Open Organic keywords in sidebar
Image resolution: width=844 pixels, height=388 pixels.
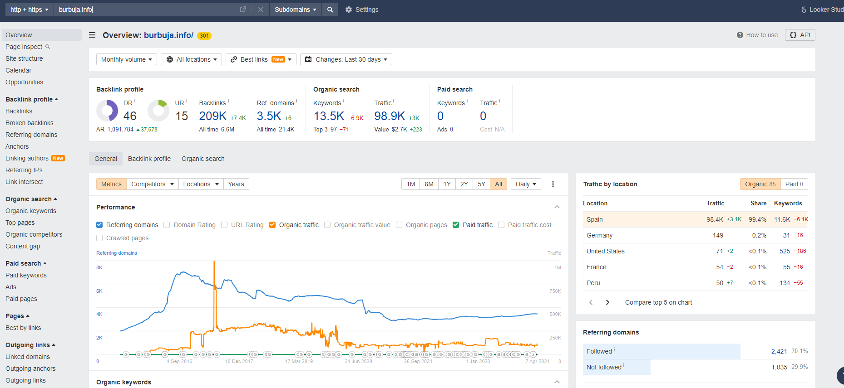[x=31, y=211]
